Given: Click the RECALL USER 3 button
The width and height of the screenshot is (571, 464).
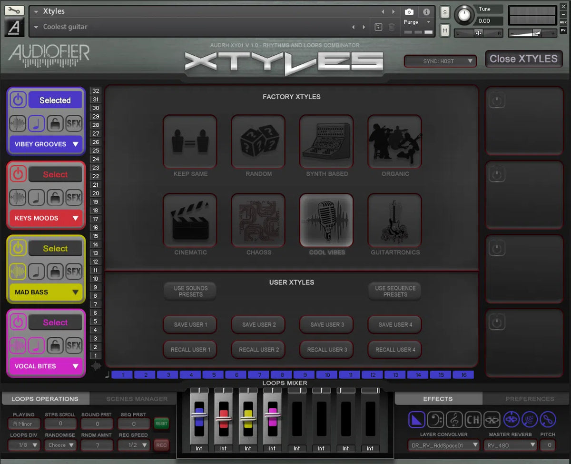Looking at the screenshot, I should coord(326,350).
